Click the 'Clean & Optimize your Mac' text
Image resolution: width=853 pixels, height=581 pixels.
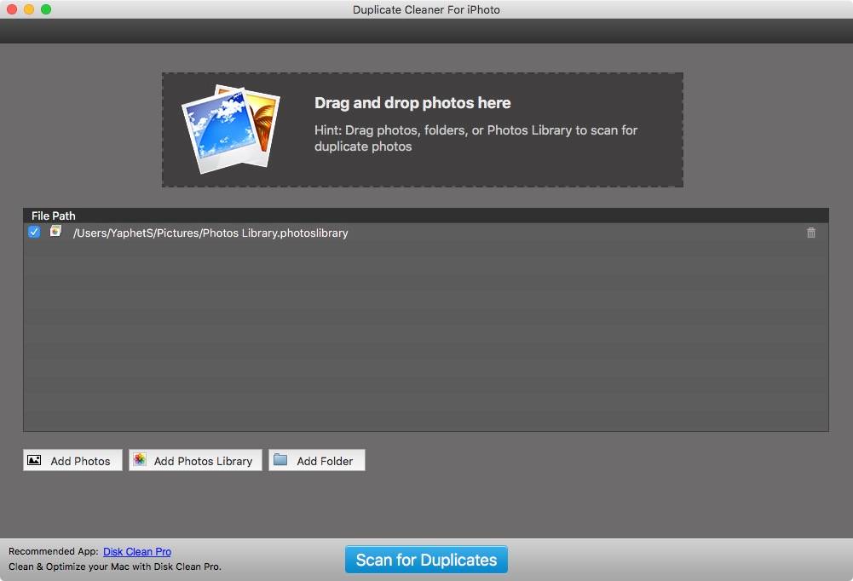tap(115, 567)
